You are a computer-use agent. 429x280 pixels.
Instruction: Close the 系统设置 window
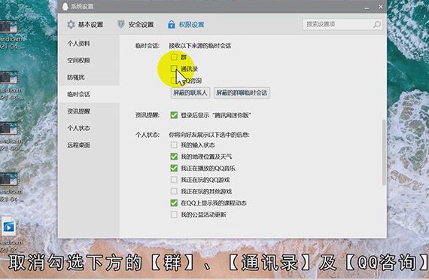(381, 7)
